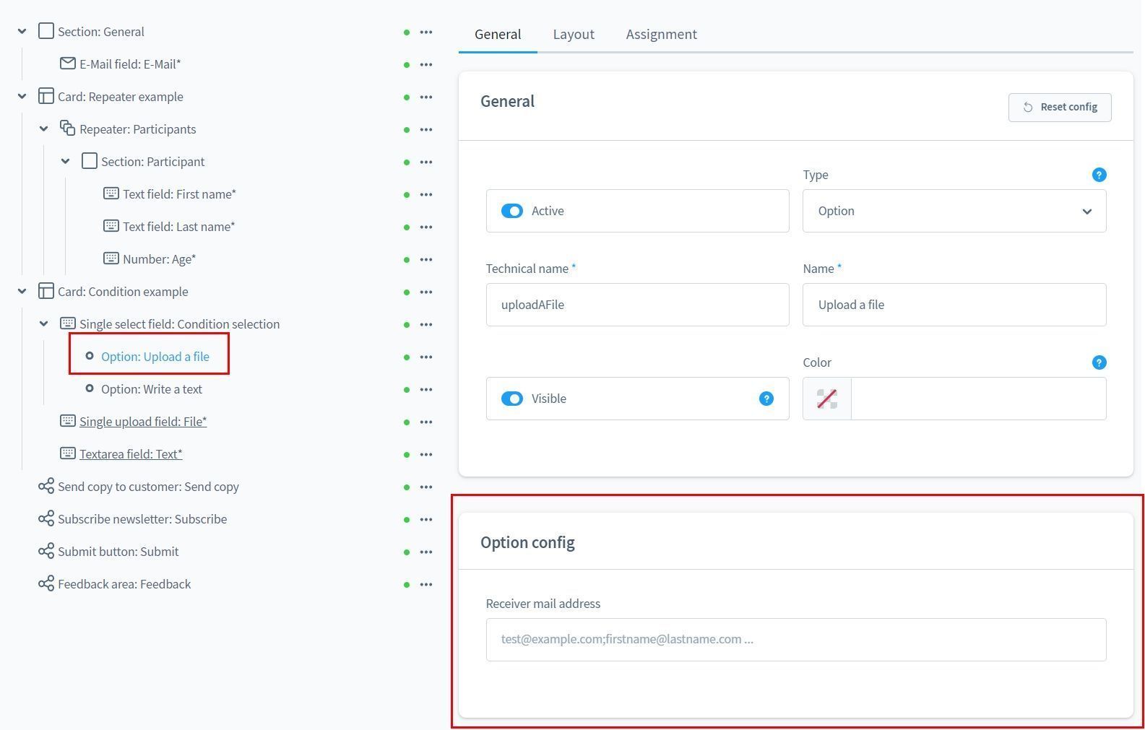This screenshot has height=730, width=1145.
Task: Open three-dot menu for Section: General
Action: point(426,32)
